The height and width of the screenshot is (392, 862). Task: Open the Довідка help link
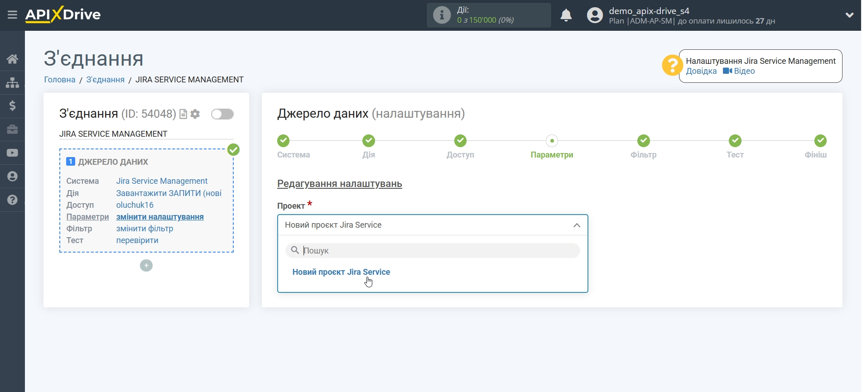click(x=701, y=71)
